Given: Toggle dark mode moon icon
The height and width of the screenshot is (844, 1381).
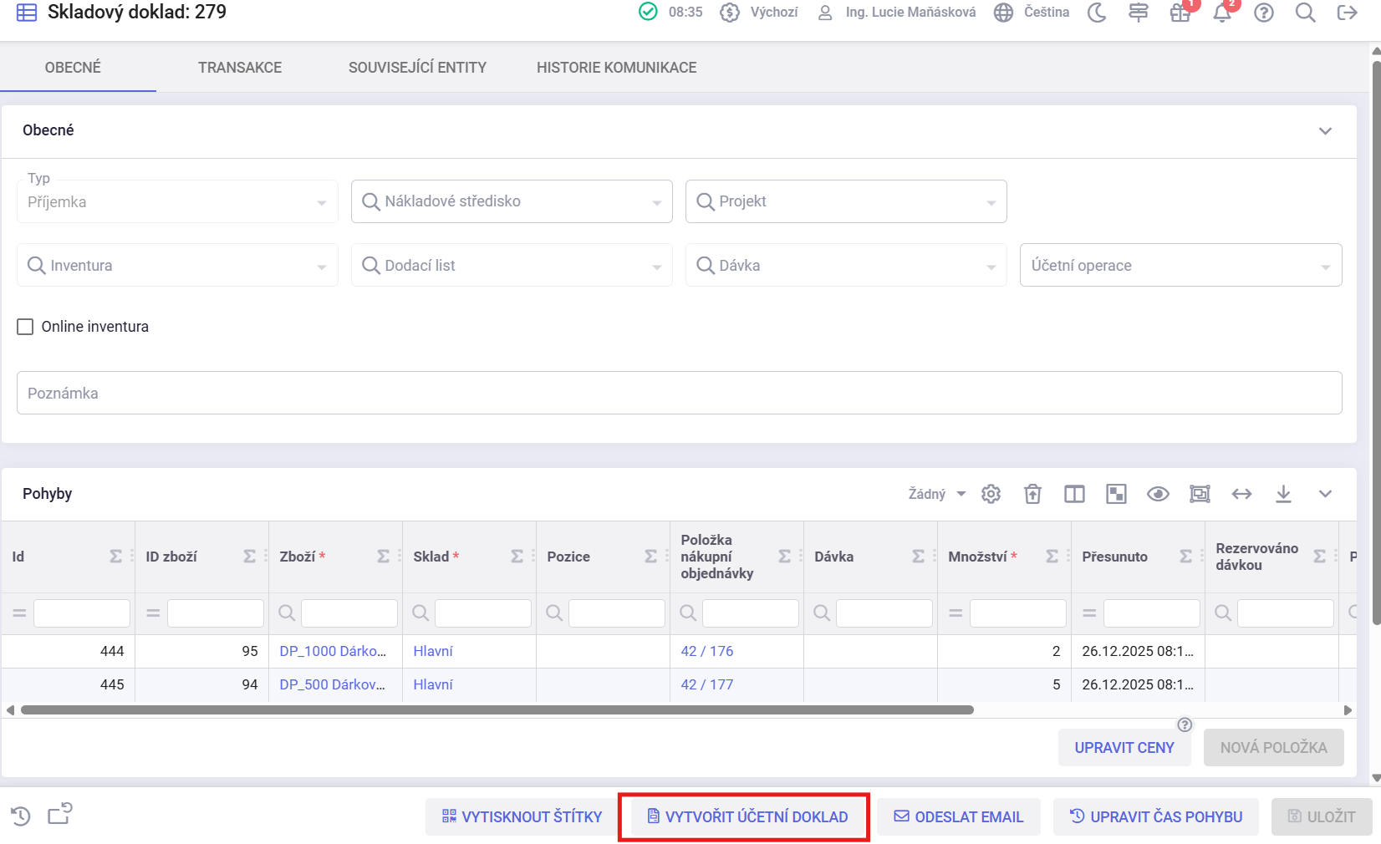Looking at the screenshot, I should pos(1097,13).
